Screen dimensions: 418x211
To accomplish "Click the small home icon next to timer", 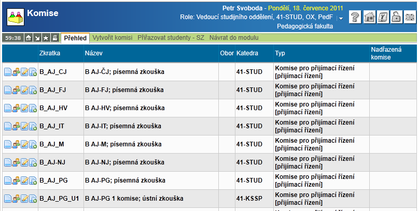I will [x=29, y=38].
